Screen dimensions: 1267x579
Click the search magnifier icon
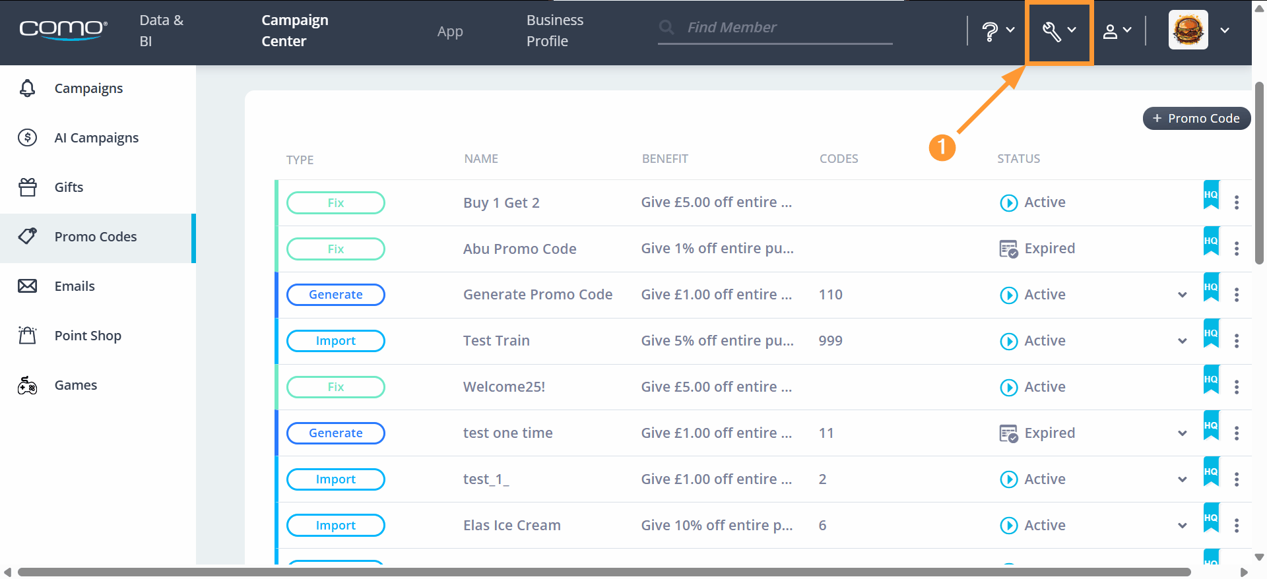[666, 27]
